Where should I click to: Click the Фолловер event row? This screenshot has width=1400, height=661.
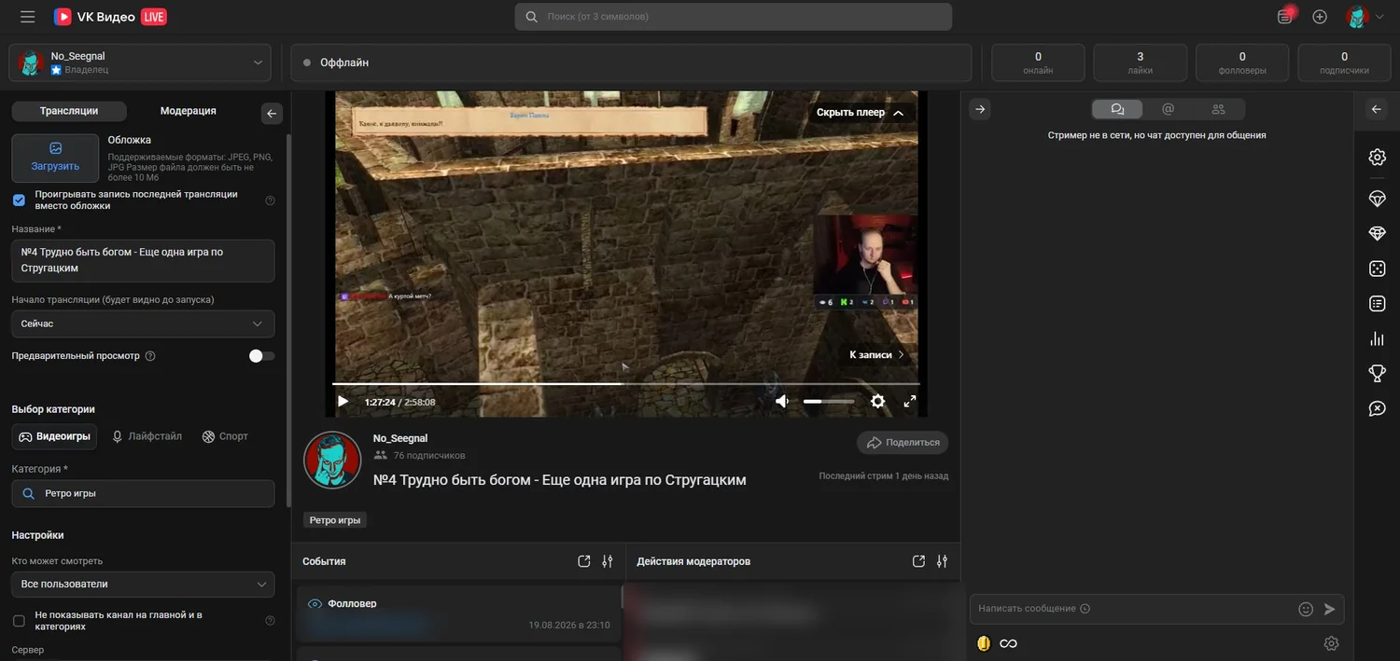(458, 613)
